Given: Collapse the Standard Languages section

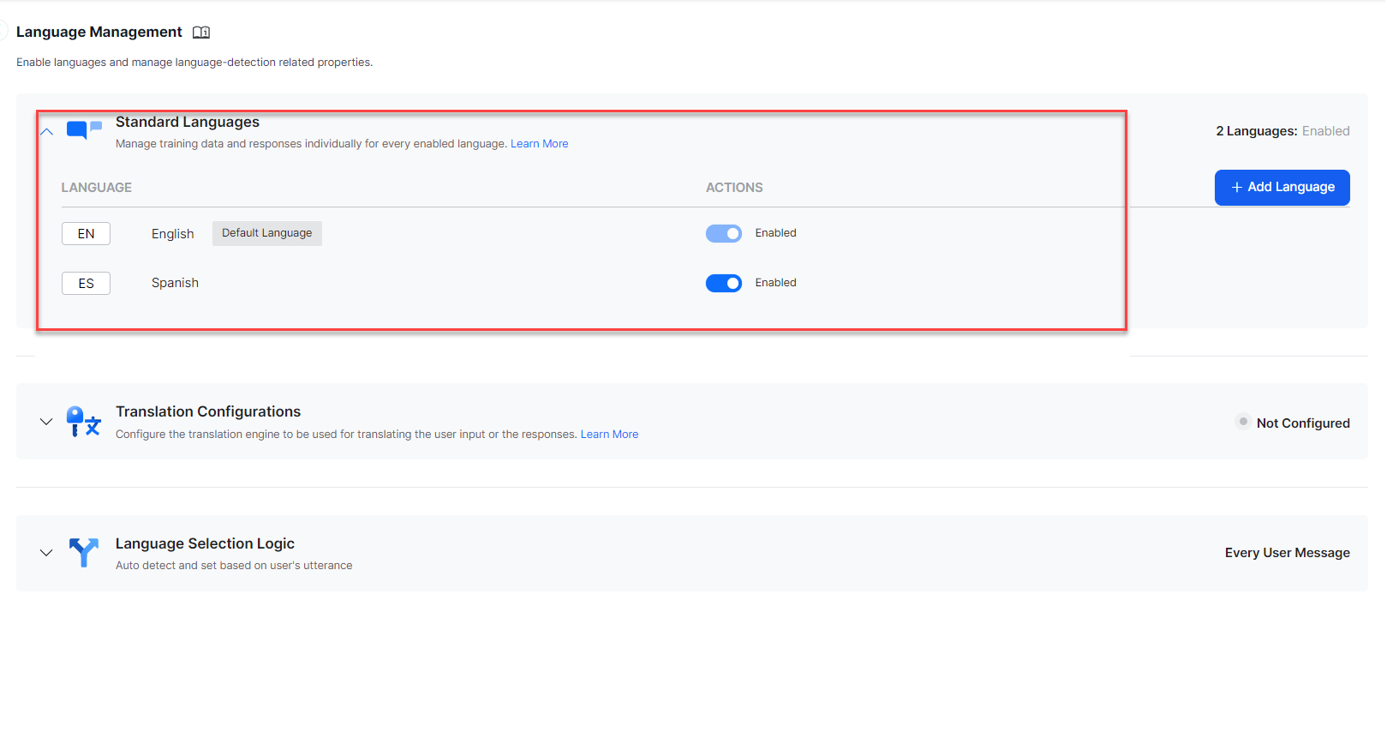Looking at the screenshot, I should coord(47,132).
